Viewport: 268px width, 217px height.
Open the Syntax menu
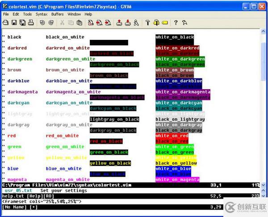pos(42,14)
